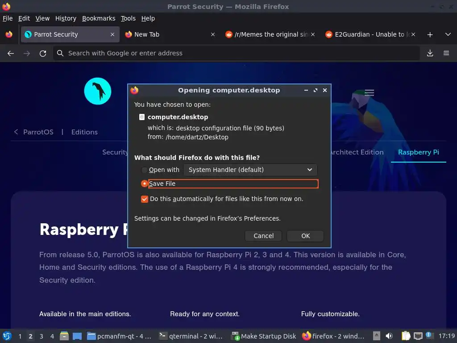Select the Save File radio button
This screenshot has width=457, height=343.
[x=144, y=184]
